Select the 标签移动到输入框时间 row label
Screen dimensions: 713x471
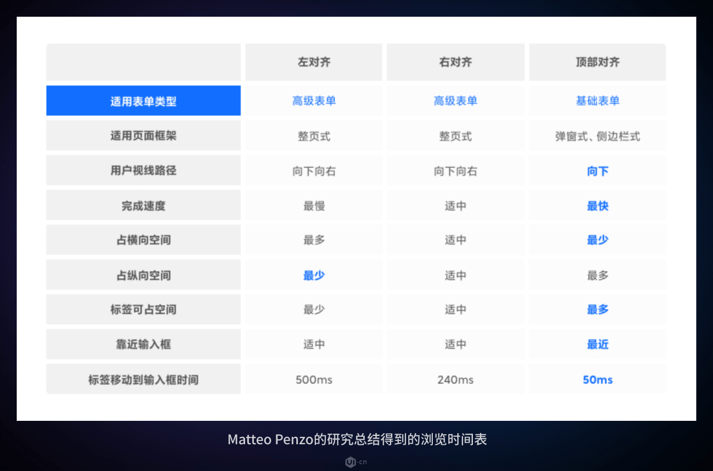tap(143, 380)
